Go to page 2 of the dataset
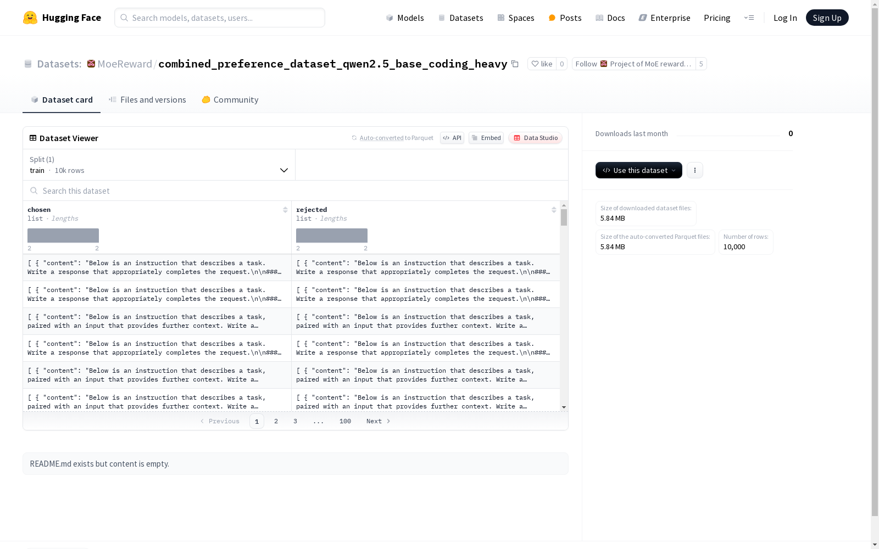Viewport: 879px width, 549px height. (x=276, y=421)
